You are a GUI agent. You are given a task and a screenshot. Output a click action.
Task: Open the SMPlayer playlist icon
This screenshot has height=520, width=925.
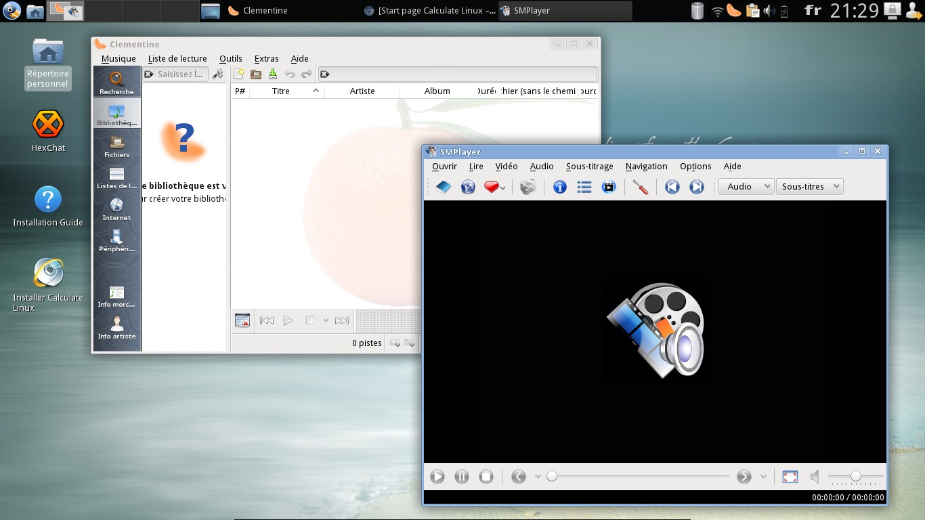(x=584, y=187)
